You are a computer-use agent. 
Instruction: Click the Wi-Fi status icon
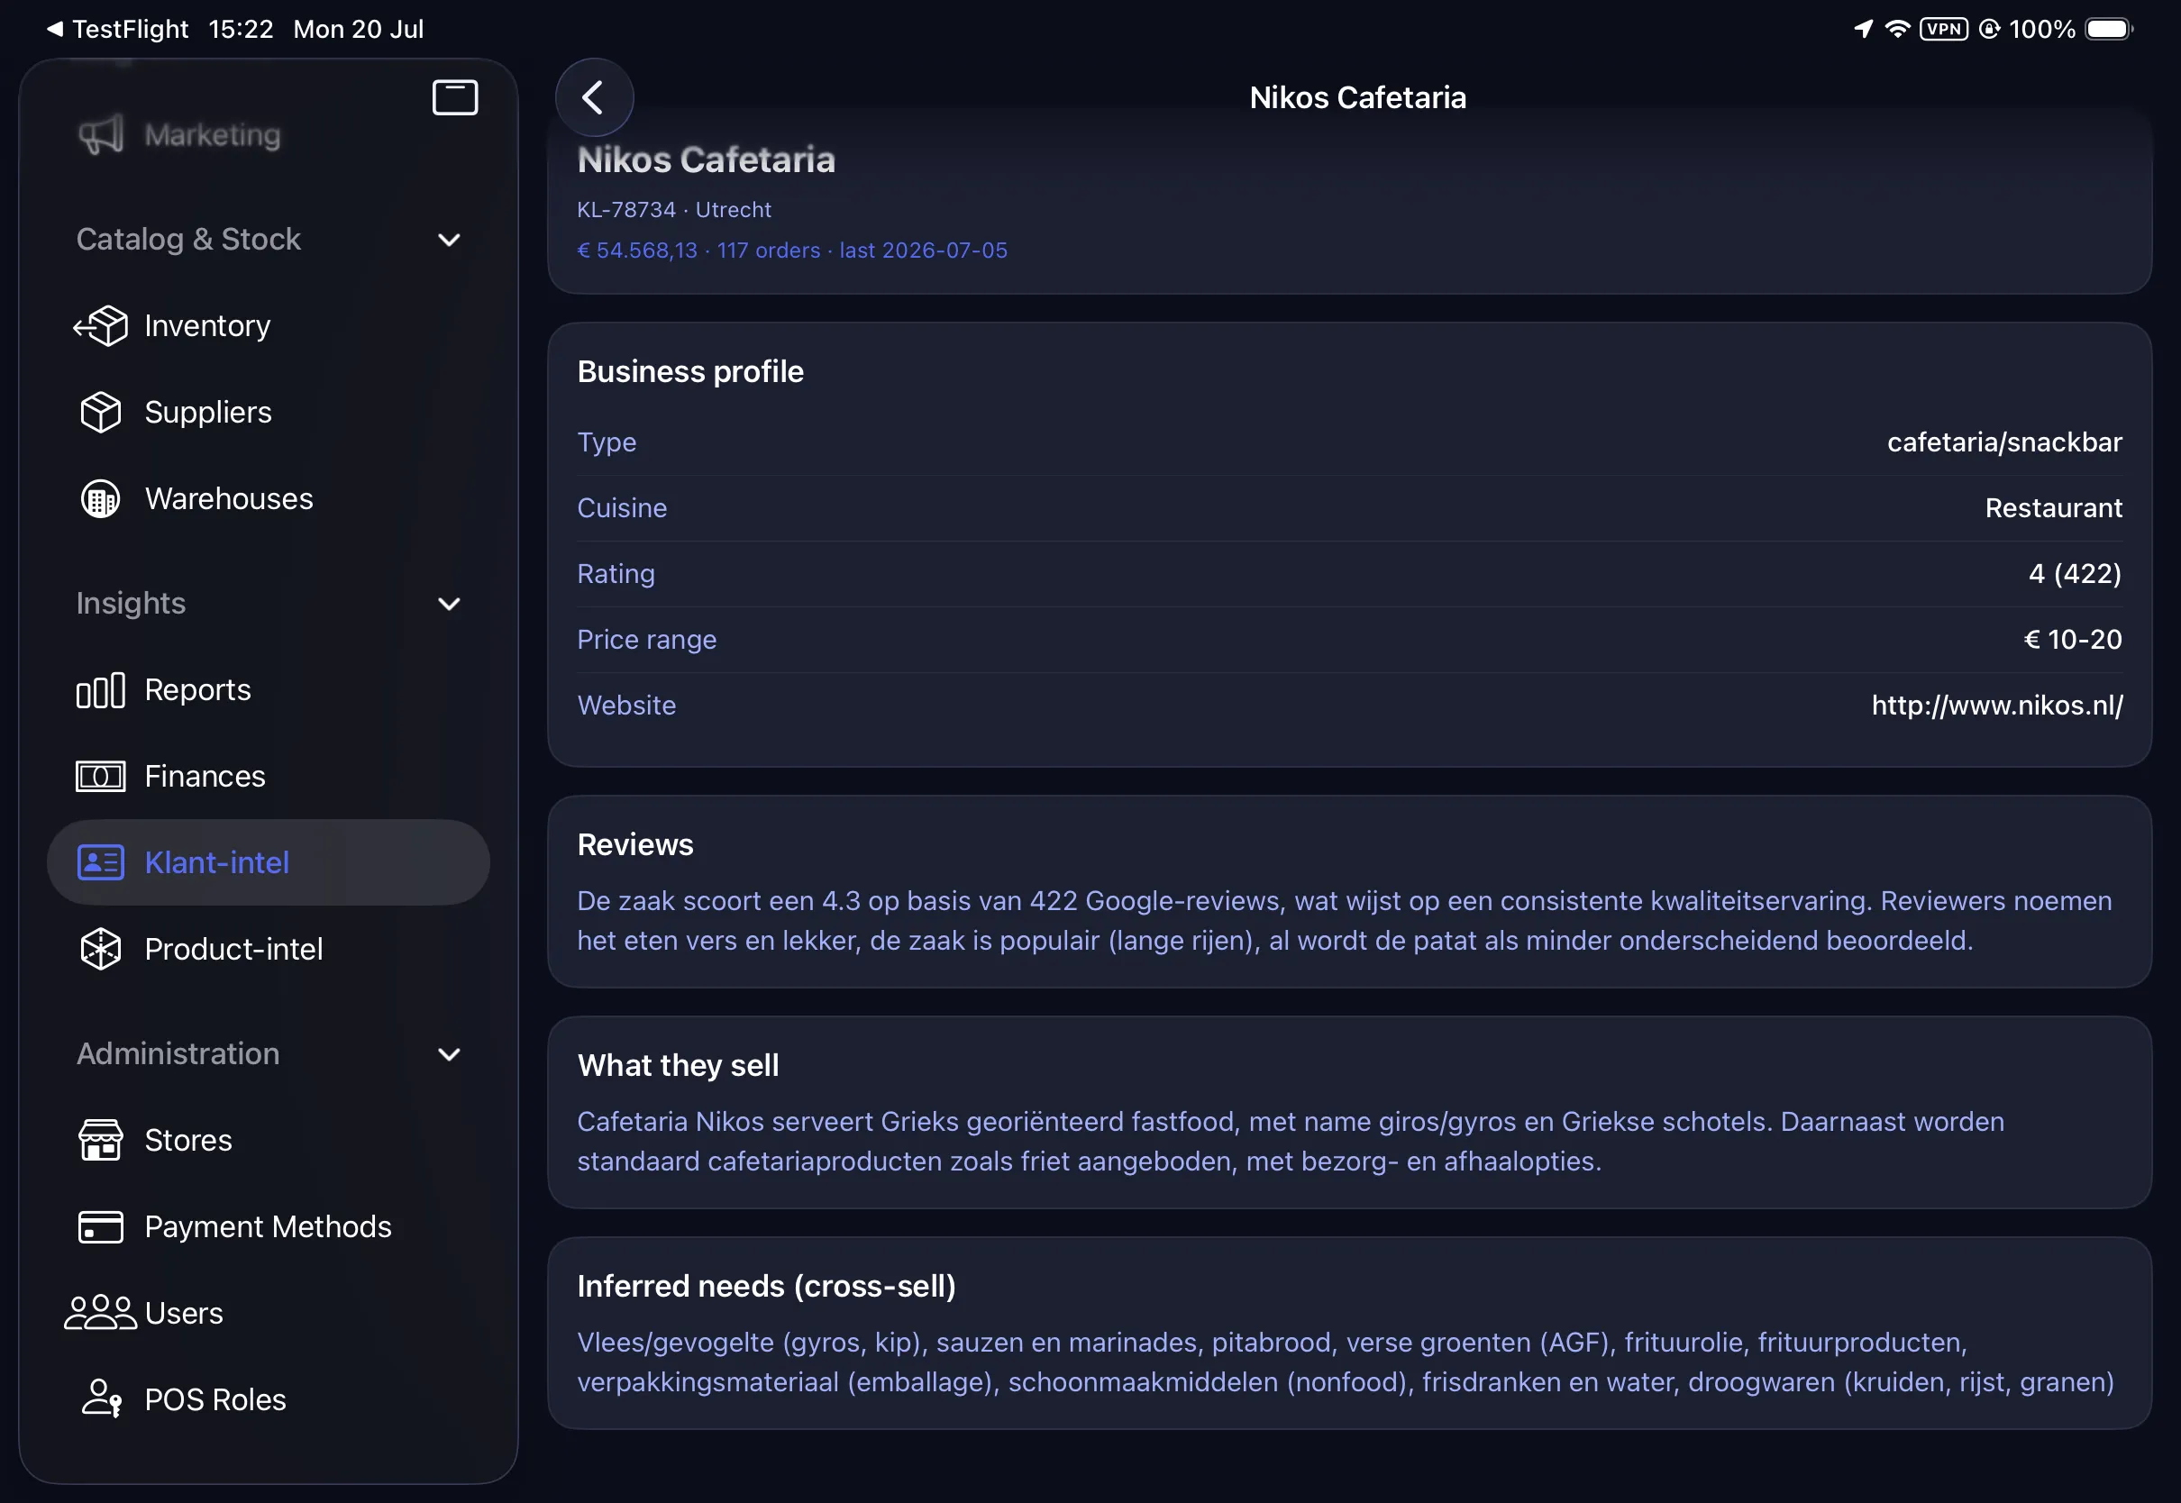tap(1897, 29)
